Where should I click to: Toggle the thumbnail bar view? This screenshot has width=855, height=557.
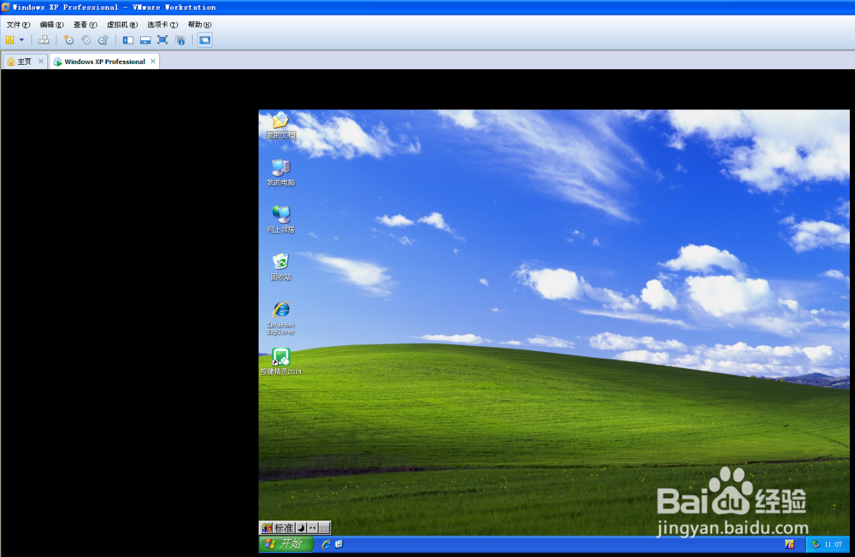coord(145,40)
